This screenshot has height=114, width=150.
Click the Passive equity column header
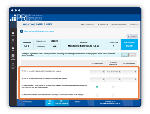coord(97,63)
